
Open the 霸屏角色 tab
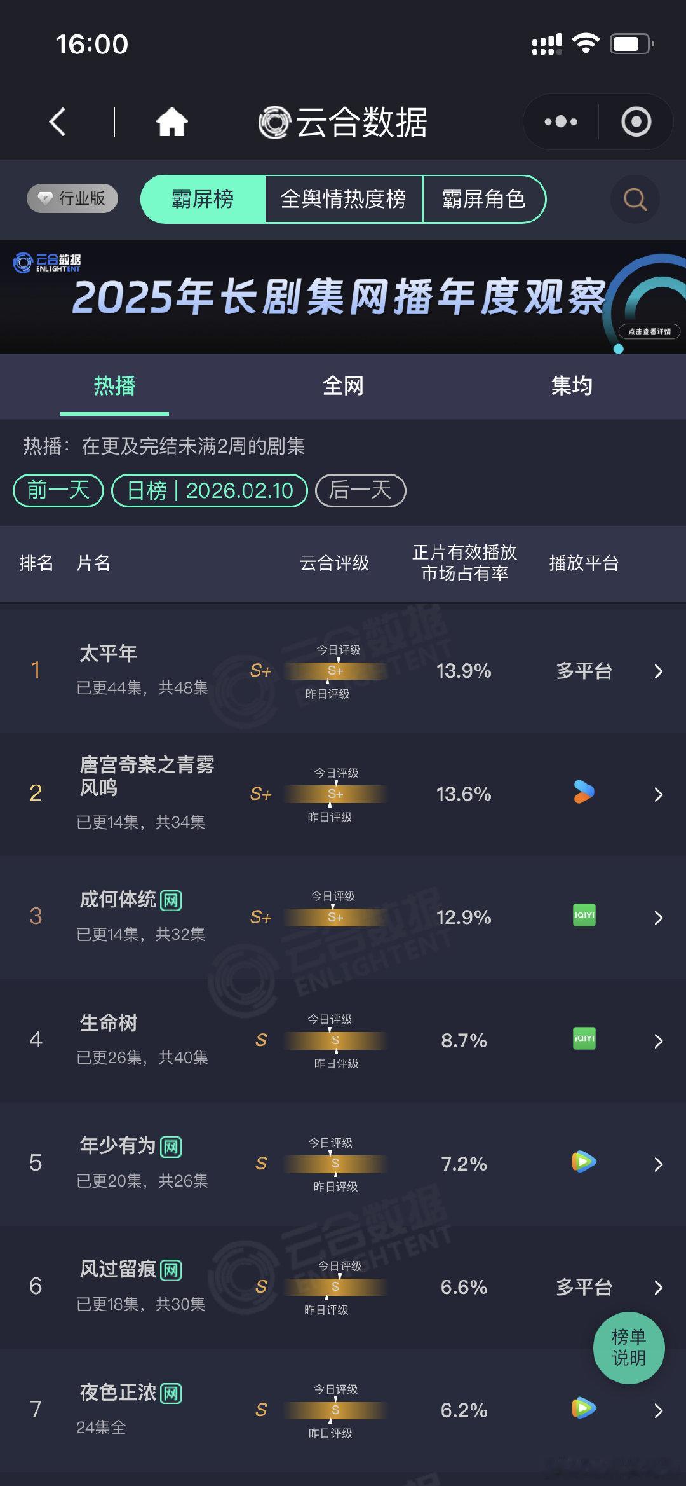pos(485,199)
